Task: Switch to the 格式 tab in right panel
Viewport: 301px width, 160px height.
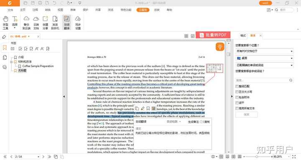Action: 243,36
